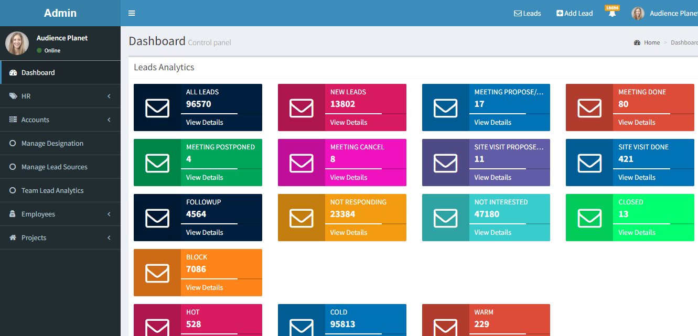698x336 pixels.
Task: Click the Team Lead Analytics circle icon
Action: pos(13,191)
